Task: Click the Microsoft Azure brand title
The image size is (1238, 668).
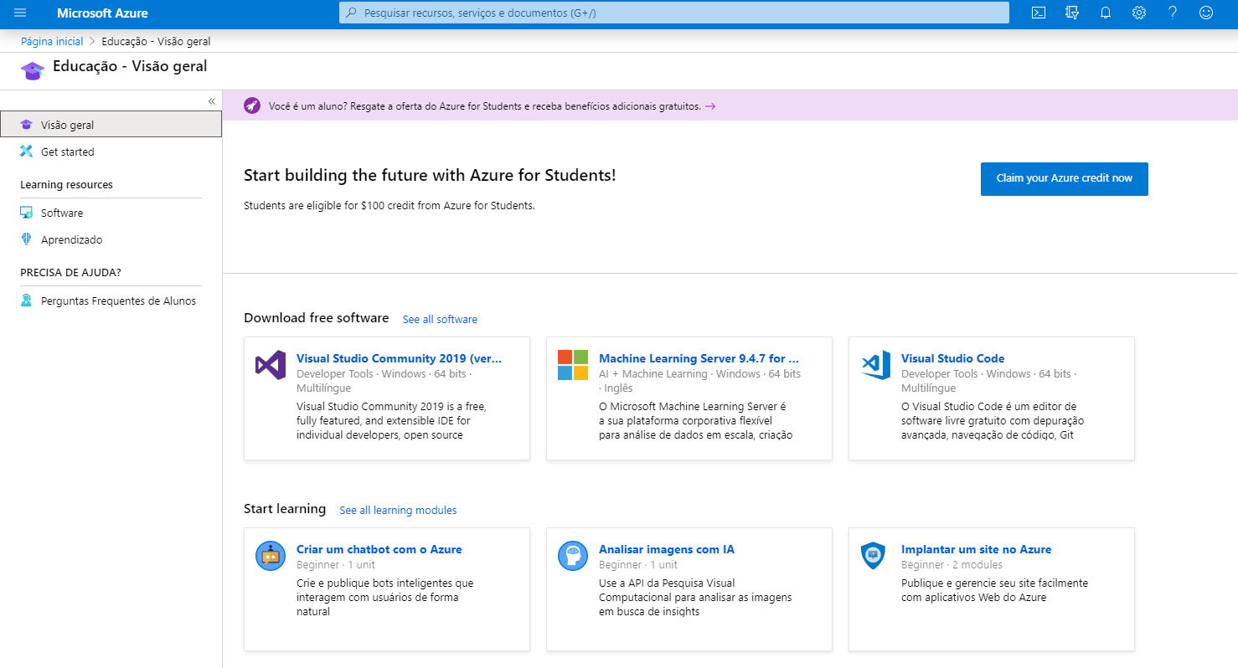Action: [102, 13]
